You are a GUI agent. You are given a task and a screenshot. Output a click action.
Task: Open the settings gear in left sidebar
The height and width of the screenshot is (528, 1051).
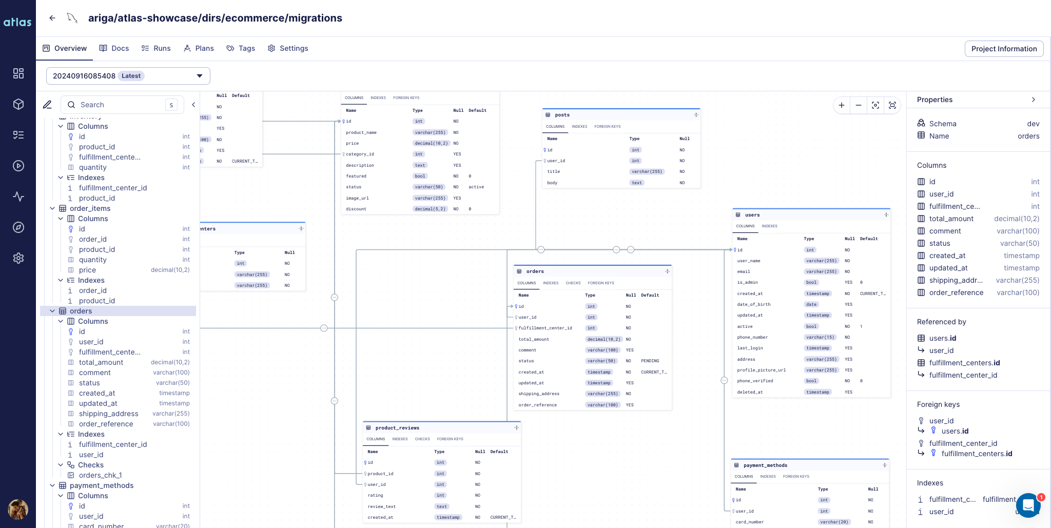18,258
